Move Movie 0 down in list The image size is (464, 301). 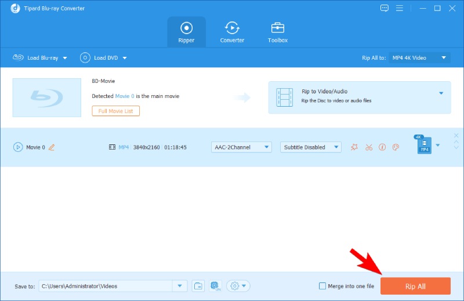click(456, 147)
